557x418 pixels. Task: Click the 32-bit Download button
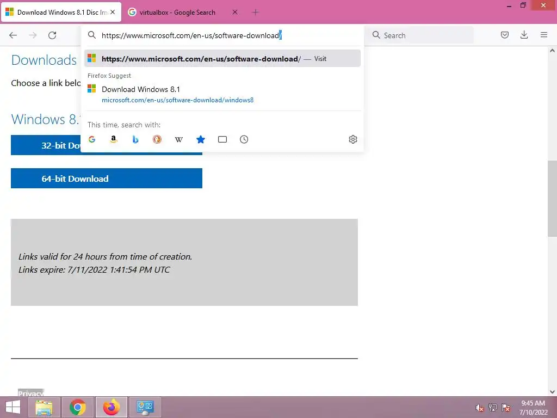click(107, 145)
